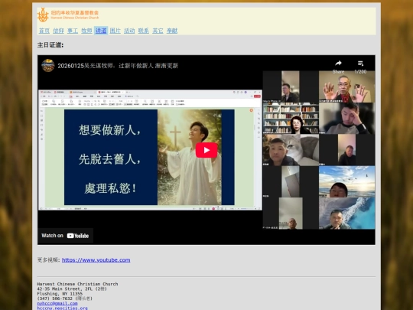The height and width of the screenshot is (310, 413).
Task: Go to the 活动 activities page
Action: [x=129, y=31]
